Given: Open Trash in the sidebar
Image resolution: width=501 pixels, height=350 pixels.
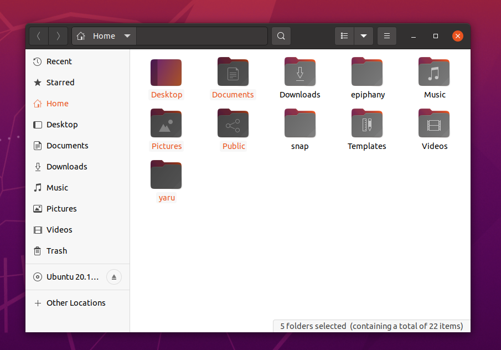Looking at the screenshot, I should [78, 251].
